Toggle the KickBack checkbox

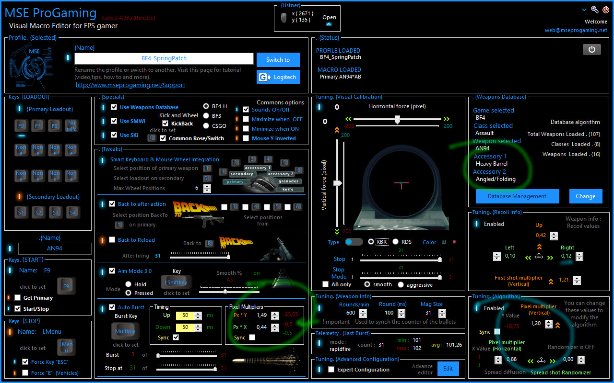(165, 124)
